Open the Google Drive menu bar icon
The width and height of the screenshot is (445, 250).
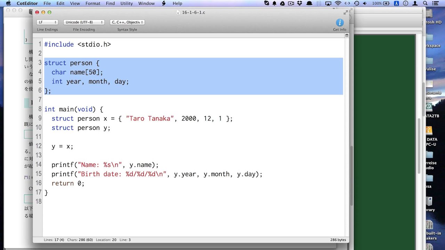282,3
